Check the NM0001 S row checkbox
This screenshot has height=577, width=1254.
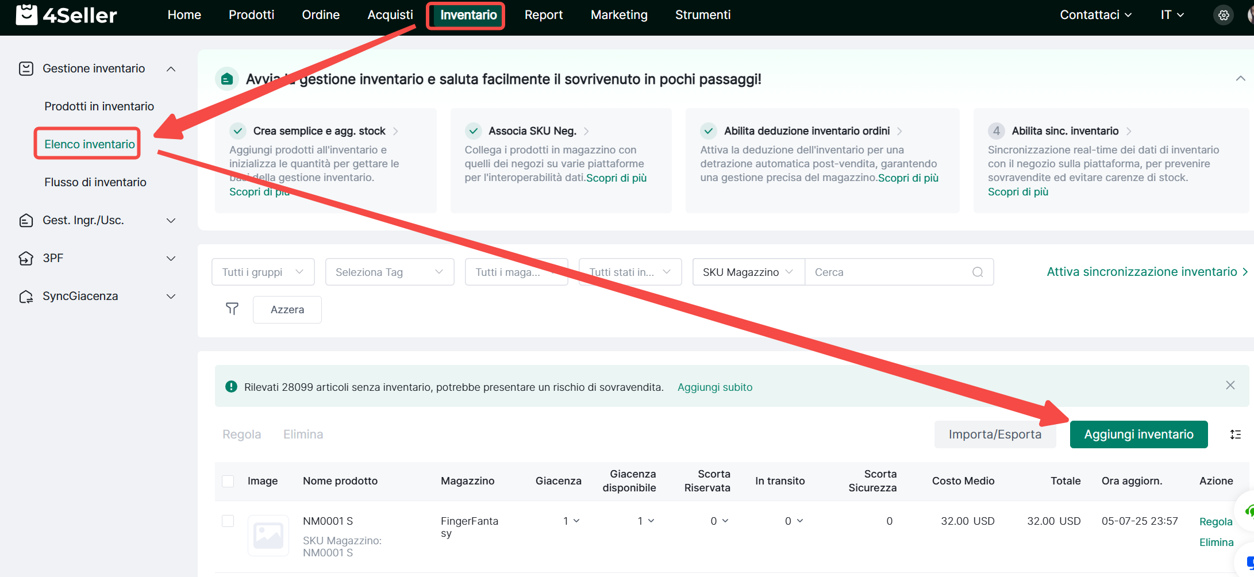pyautogui.click(x=228, y=521)
